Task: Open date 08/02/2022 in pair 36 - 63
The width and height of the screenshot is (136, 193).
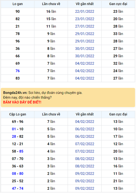Action: pyautogui.click(x=85, y=166)
